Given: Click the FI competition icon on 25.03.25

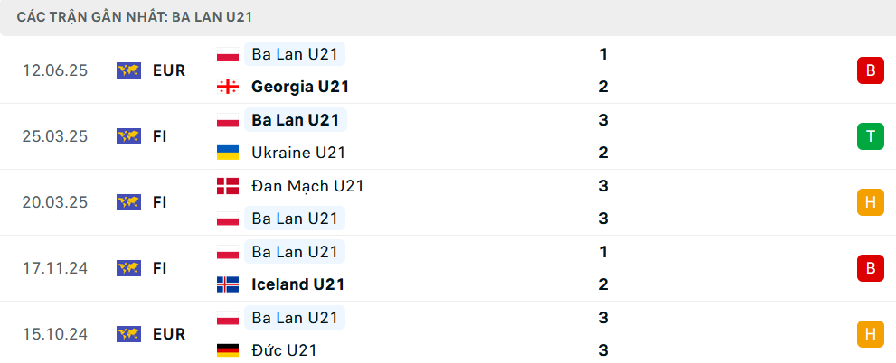Looking at the screenshot, I should [x=128, y=136].
